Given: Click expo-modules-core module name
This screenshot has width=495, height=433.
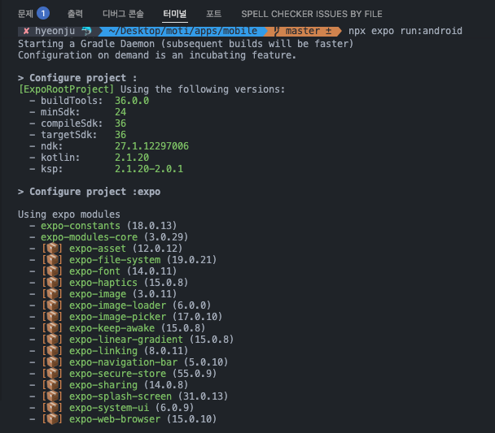Looking at the screenshot, I should (x=89, y=237).
